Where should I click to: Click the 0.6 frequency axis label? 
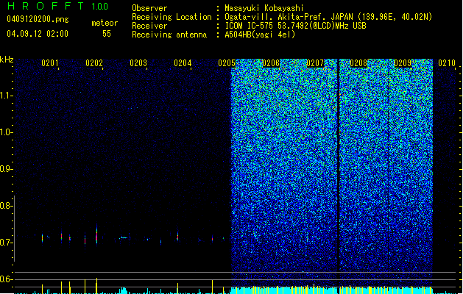pos(6,279)
